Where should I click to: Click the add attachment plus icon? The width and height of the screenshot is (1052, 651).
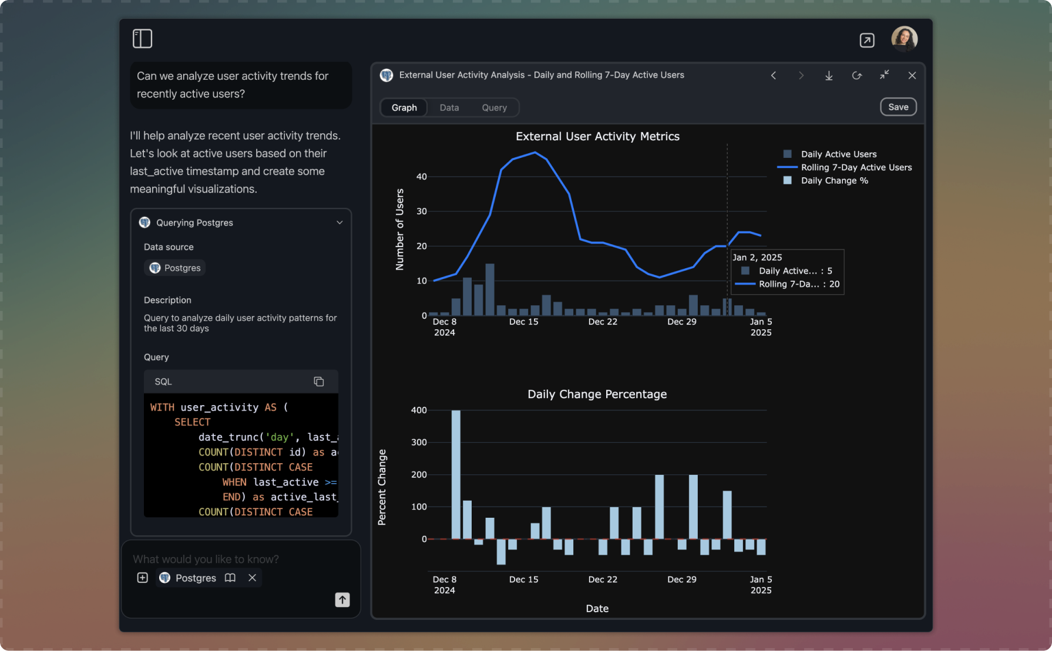point(142,578)
